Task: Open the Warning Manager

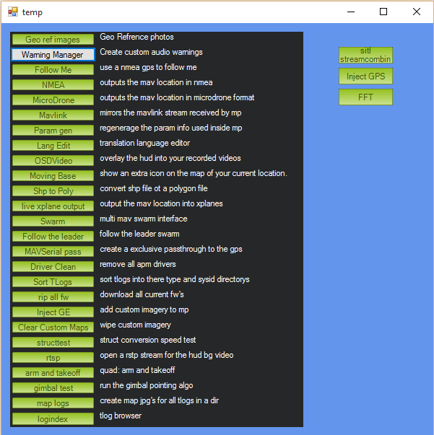Action: coord(53,55)
